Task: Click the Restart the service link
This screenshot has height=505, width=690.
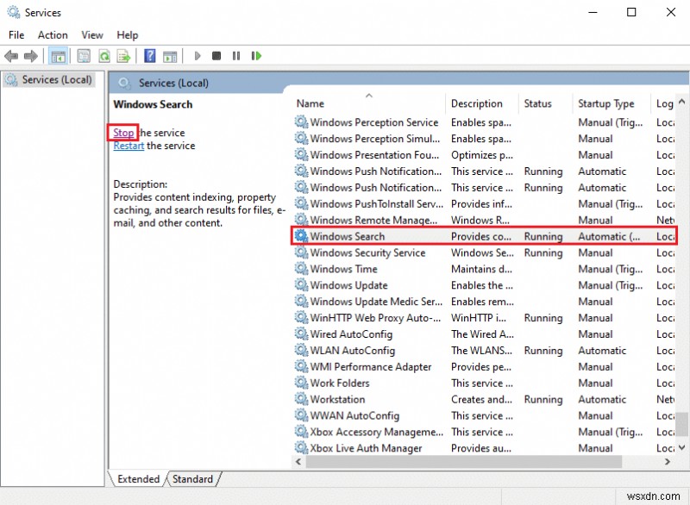Action: pos(129,146)
